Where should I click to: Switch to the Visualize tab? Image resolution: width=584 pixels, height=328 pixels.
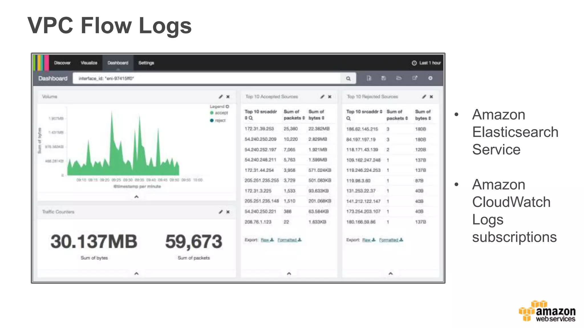(89, 63)
